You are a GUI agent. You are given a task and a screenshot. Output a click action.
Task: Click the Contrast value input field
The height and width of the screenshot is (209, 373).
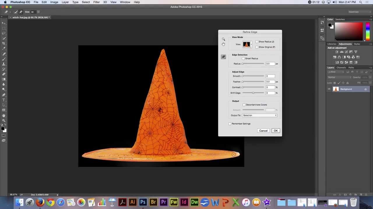[270, 87]
